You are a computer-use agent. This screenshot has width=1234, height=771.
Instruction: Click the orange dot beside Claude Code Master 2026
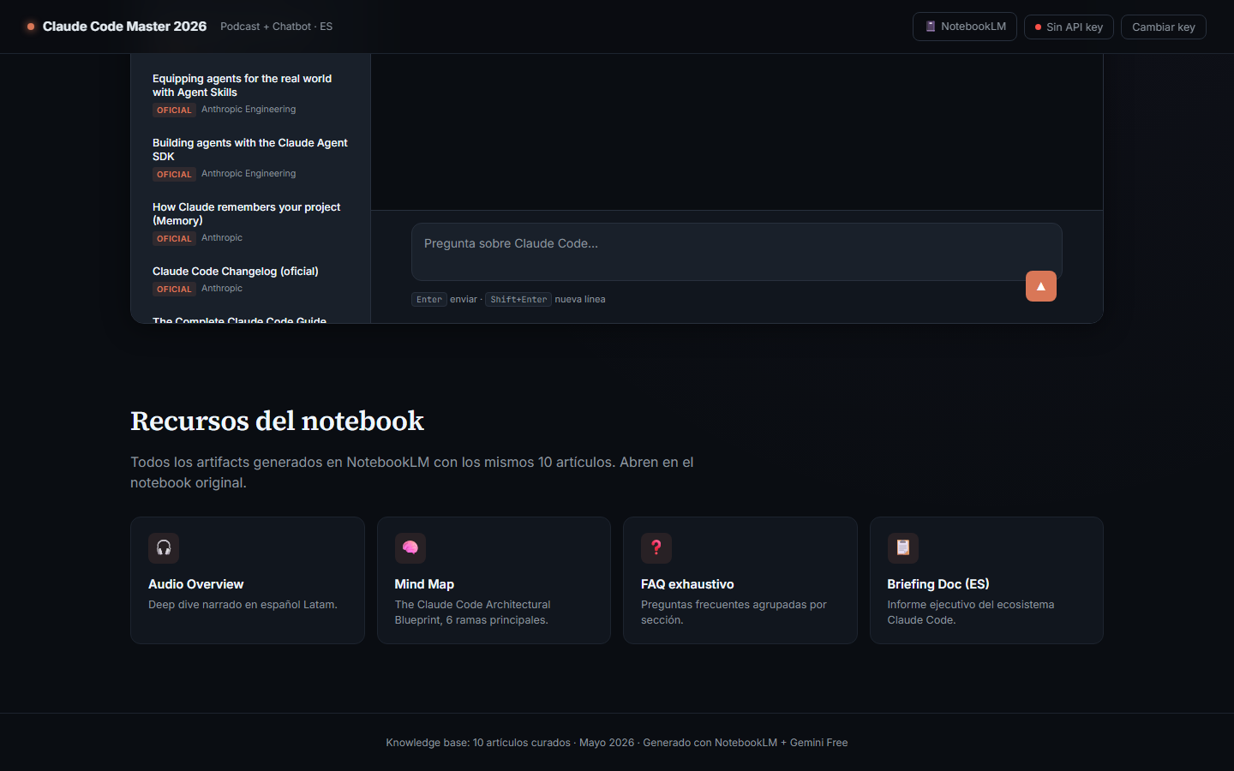click(x=31, y=27)
